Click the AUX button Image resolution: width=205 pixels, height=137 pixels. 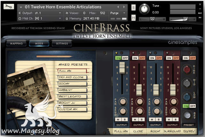200,13
